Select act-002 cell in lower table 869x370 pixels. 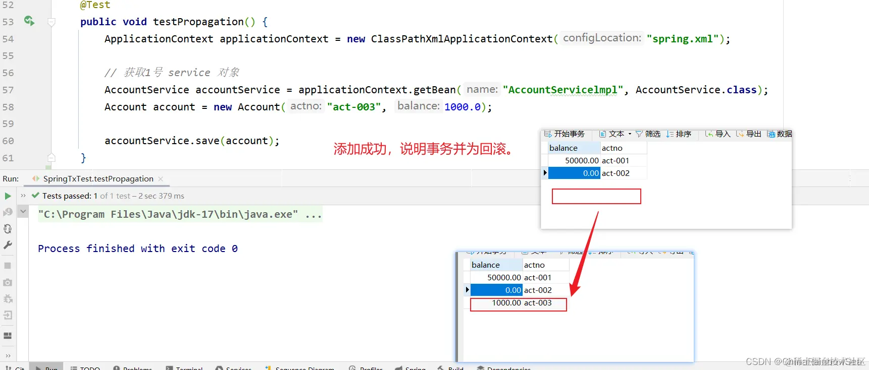click(x=546, y=290)
